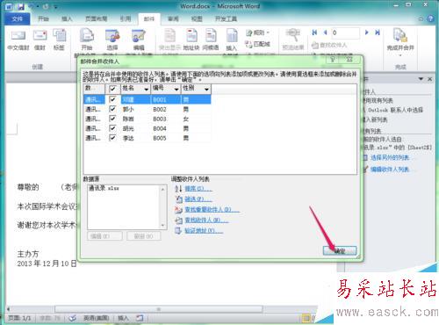Click the filter icon beside 筛选 link

pos(178,199)
